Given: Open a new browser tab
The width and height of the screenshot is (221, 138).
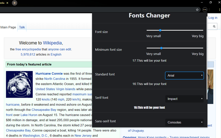Looking at the screenshot, I should 15,3.
